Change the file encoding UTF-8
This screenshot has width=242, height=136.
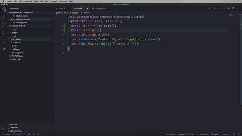(191, 134)
